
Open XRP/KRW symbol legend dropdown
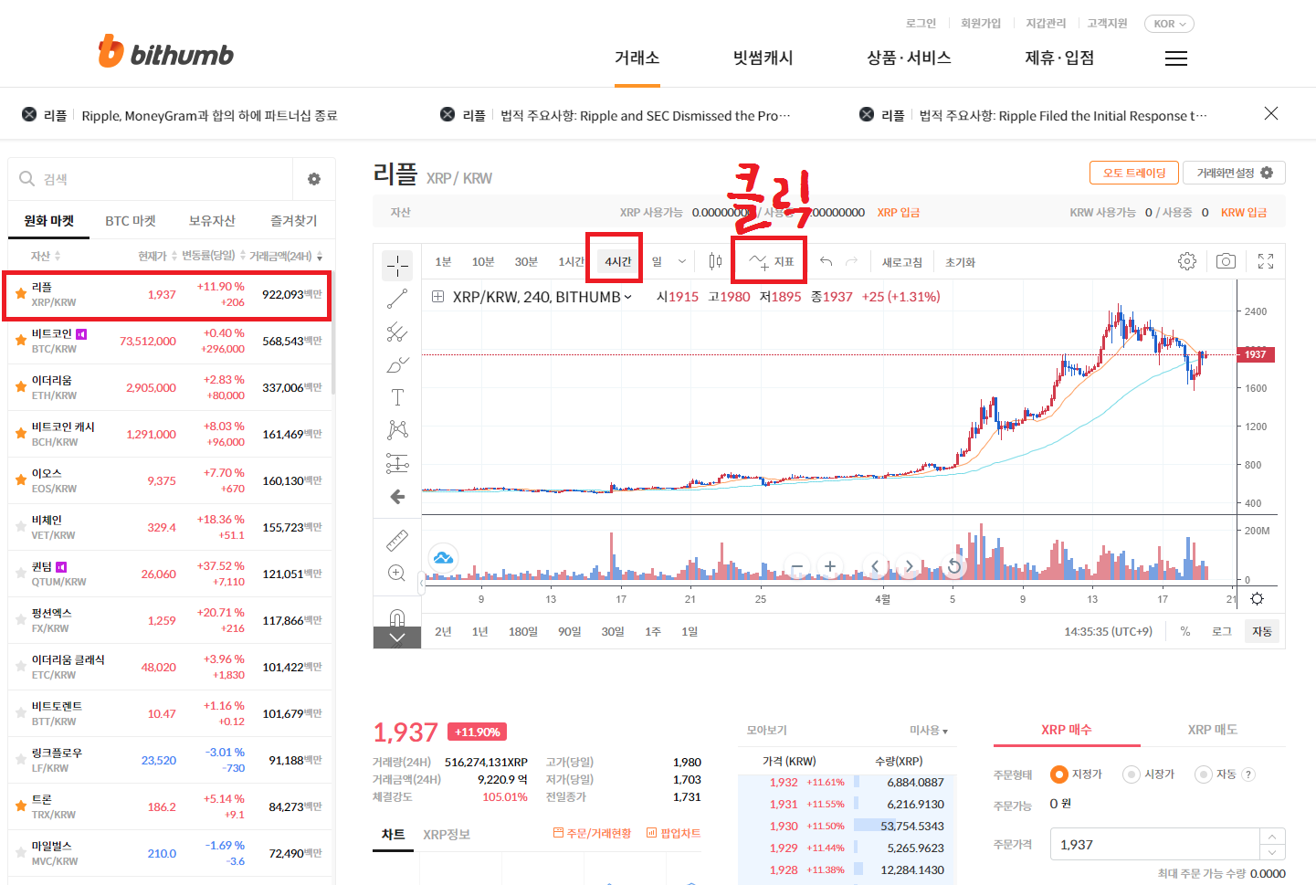coord(627,297)
